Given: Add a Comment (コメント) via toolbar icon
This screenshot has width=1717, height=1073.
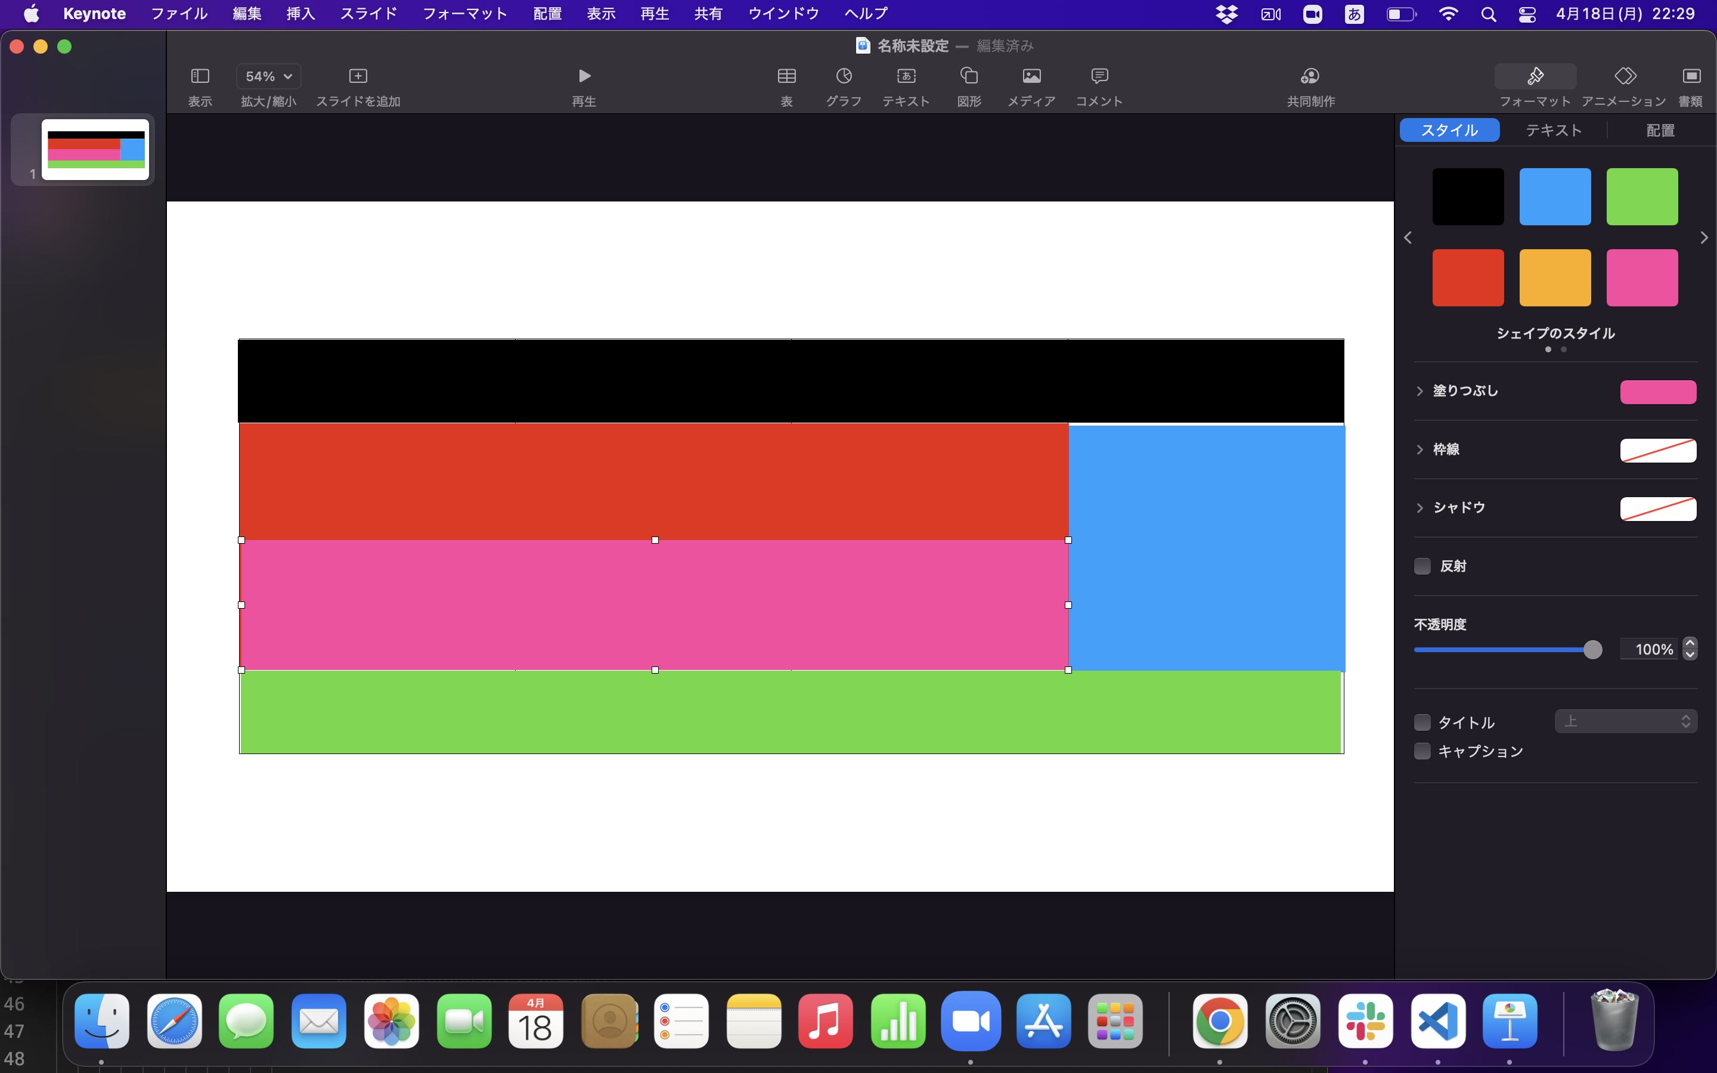Looking at the screenshot, I should pyautogui.click(x=1099, y=77).
